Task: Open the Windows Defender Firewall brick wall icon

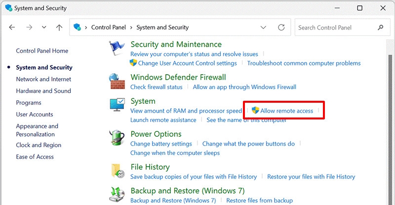Action: 117,81
